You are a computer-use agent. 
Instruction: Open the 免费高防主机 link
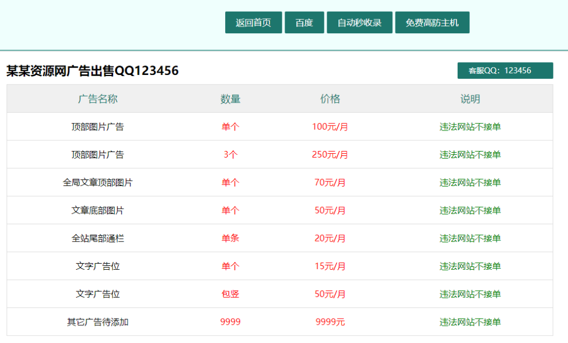point(432,22)
